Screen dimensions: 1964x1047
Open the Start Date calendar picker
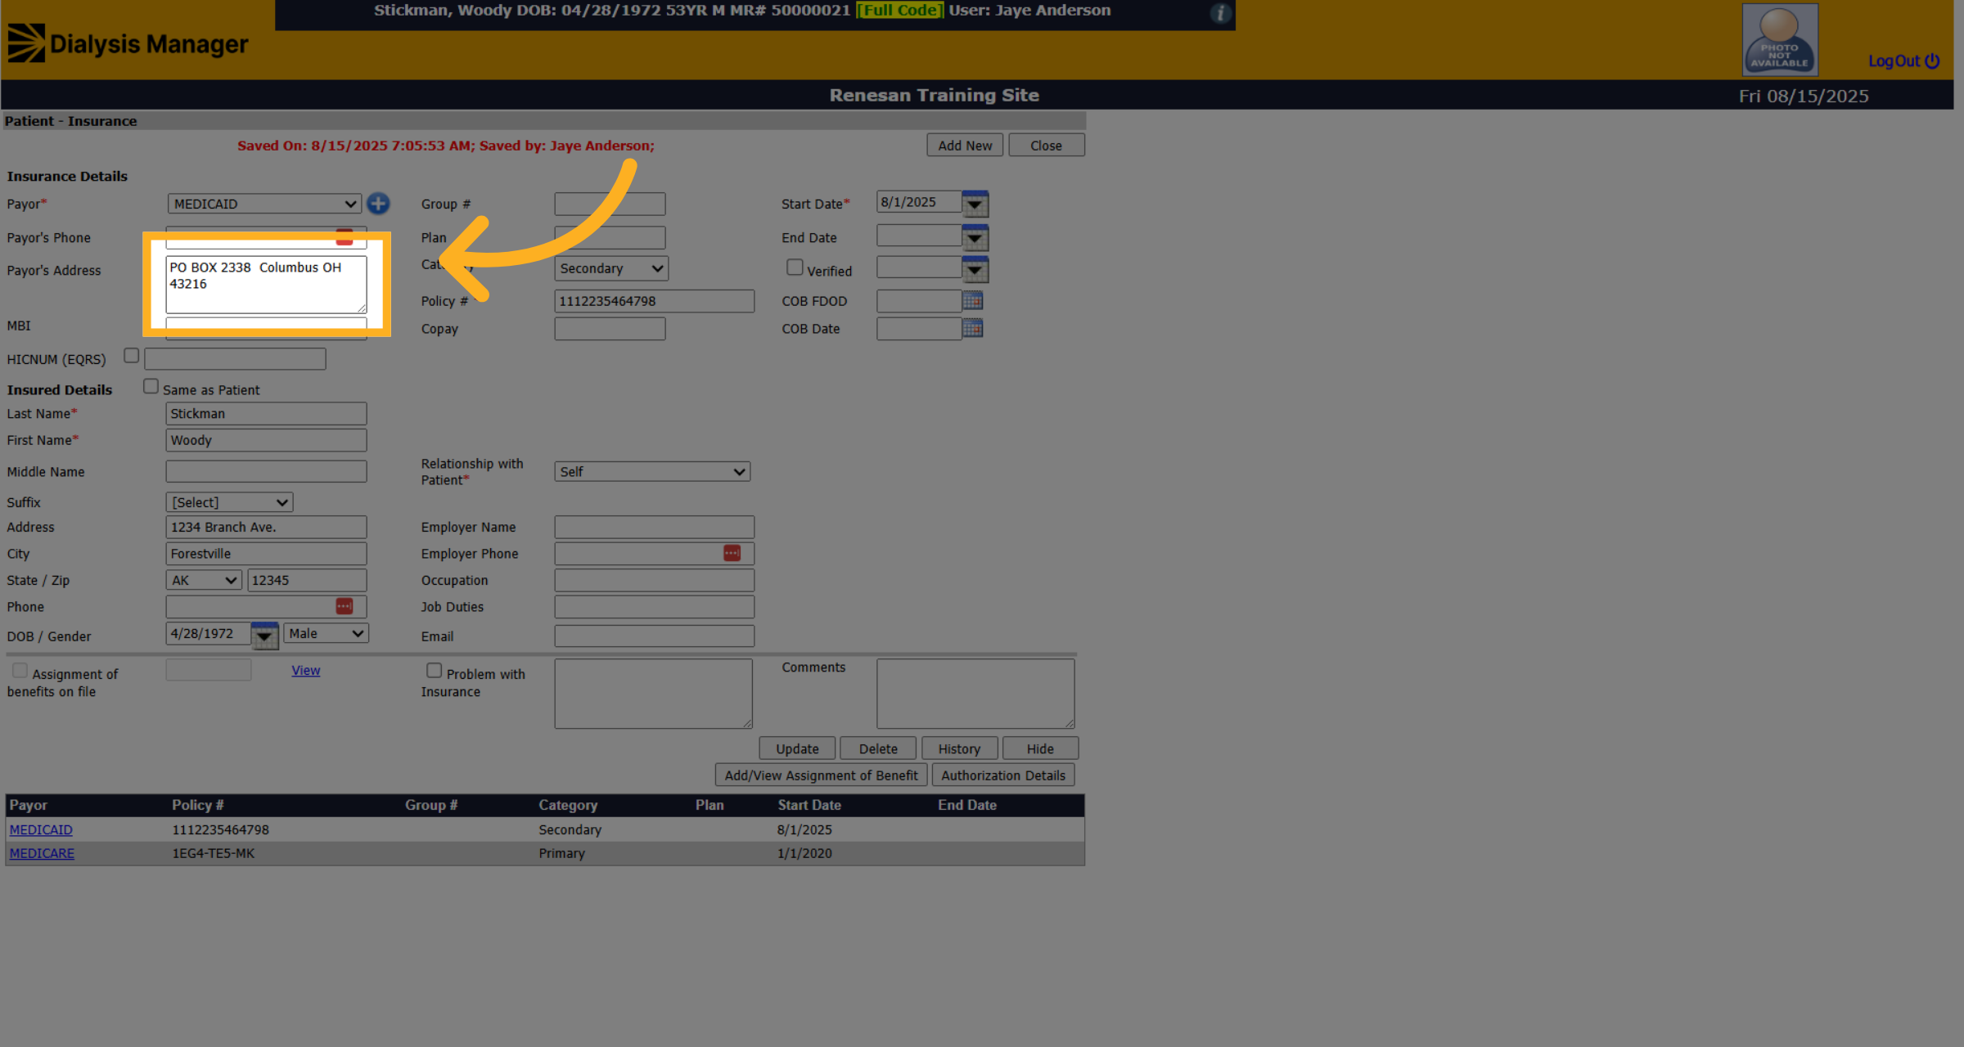tap(975, 204)
